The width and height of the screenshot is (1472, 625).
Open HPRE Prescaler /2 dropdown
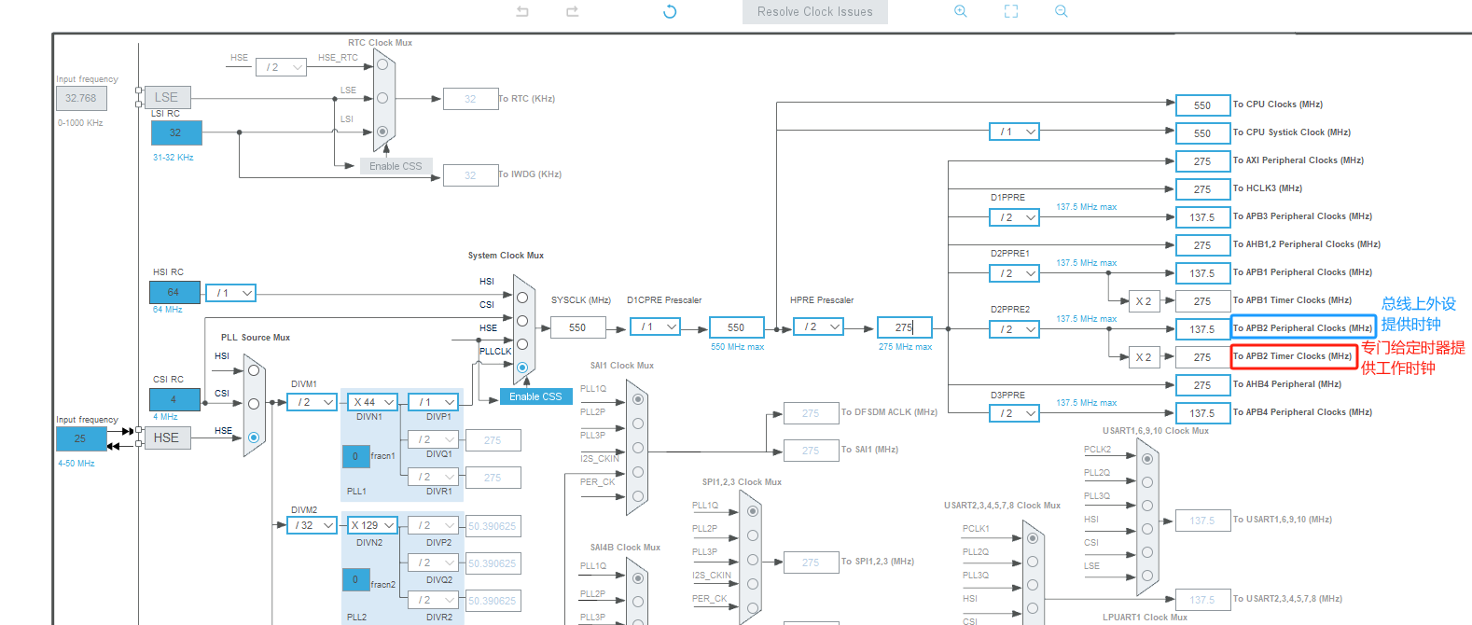coord(818,326)
